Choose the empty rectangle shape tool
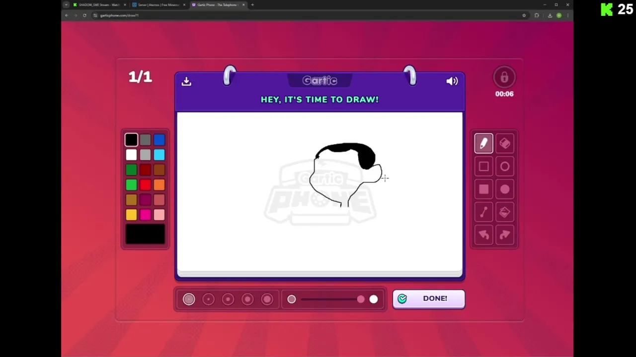 click(x=483, y=167)
